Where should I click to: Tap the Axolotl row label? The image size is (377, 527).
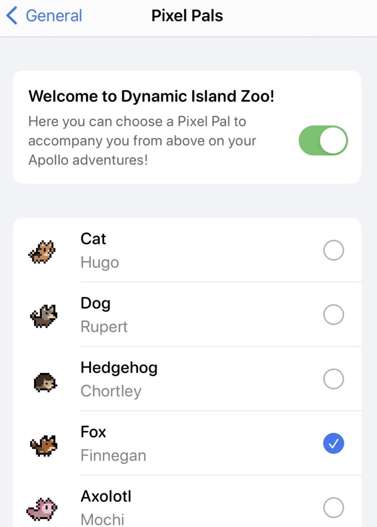106,496
